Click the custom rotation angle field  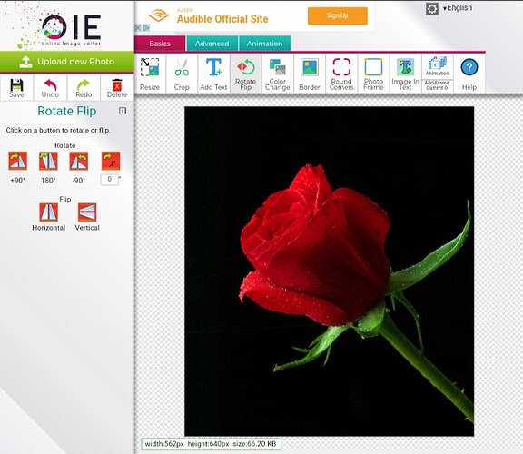click(109, 180)
